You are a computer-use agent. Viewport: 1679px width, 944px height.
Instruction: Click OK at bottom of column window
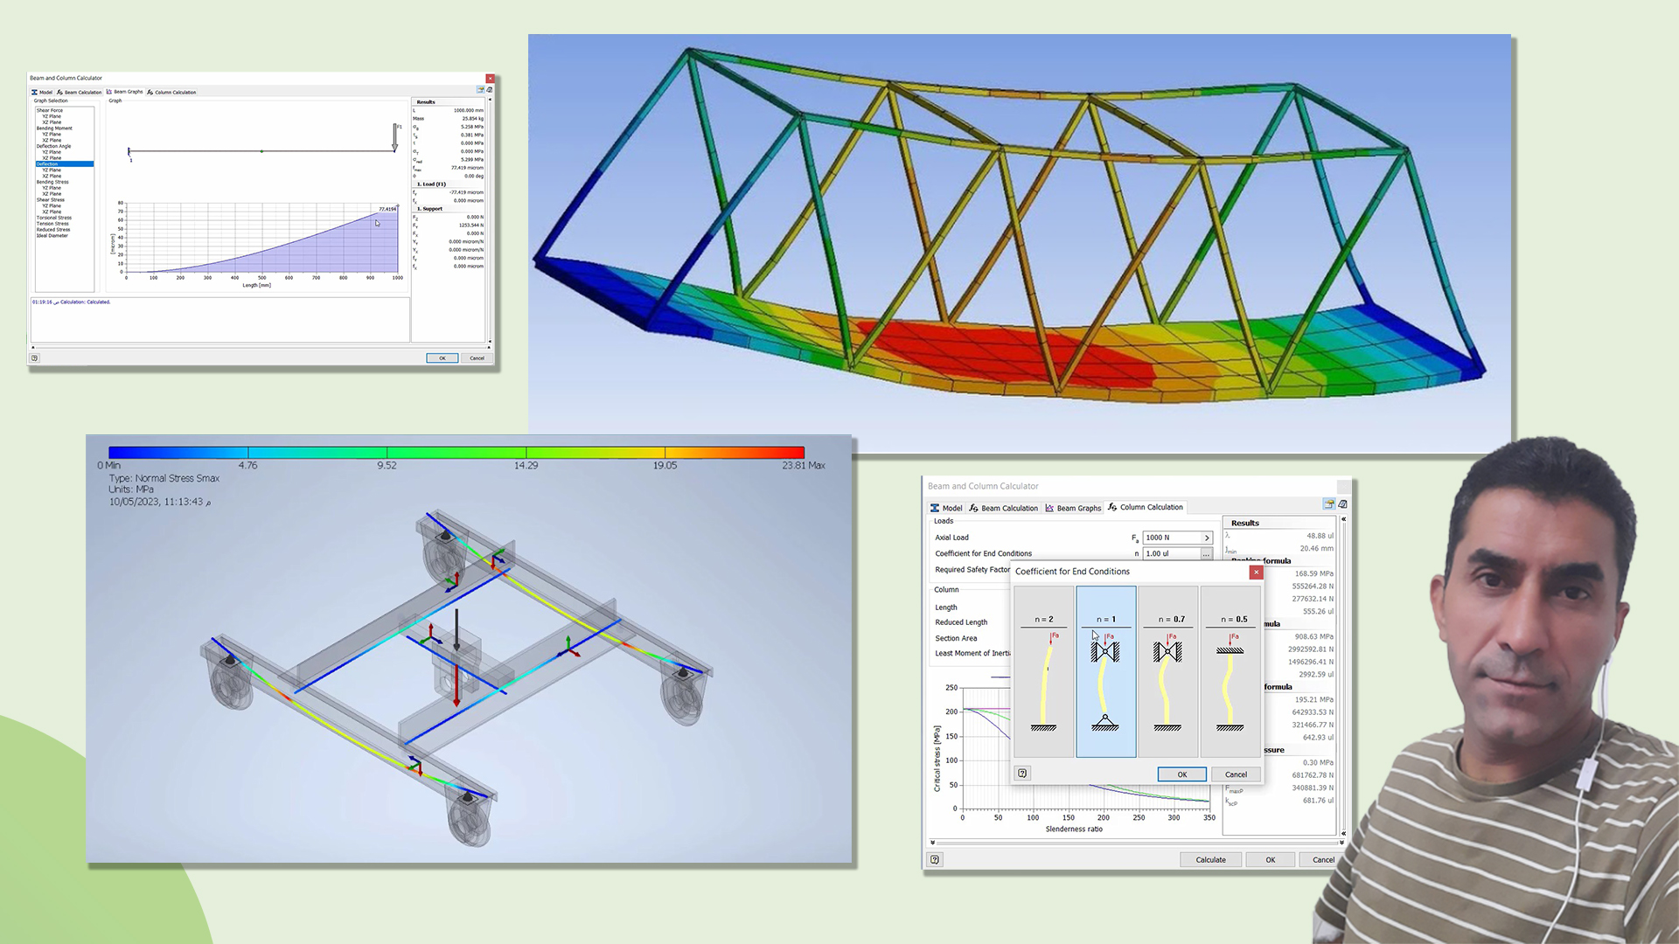pyautogui.click(x=1271, y=860)
